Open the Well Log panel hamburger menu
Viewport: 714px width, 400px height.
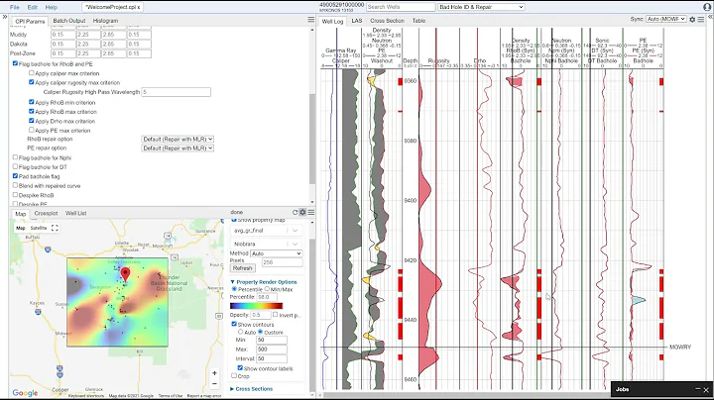coord(701,20)
